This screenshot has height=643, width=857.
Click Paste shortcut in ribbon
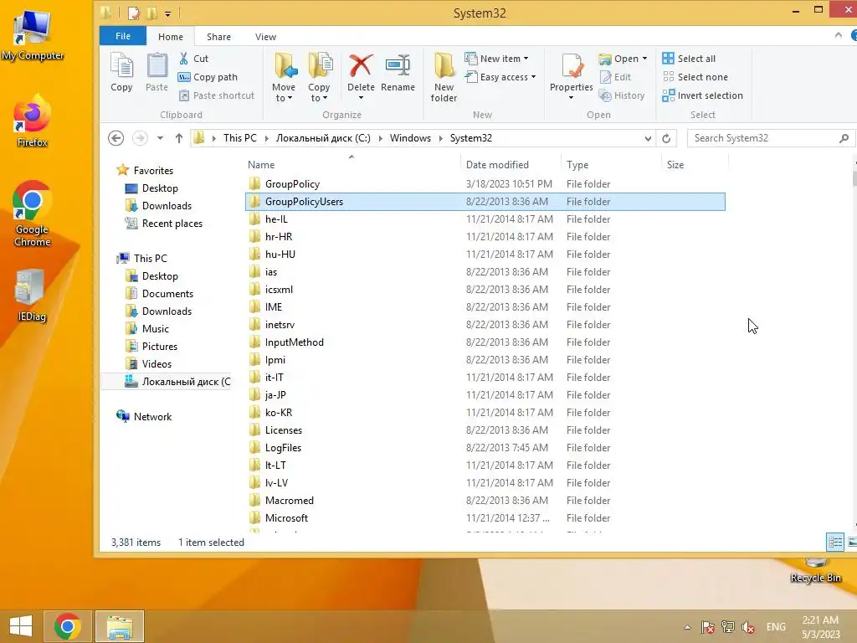click(217, 95)
